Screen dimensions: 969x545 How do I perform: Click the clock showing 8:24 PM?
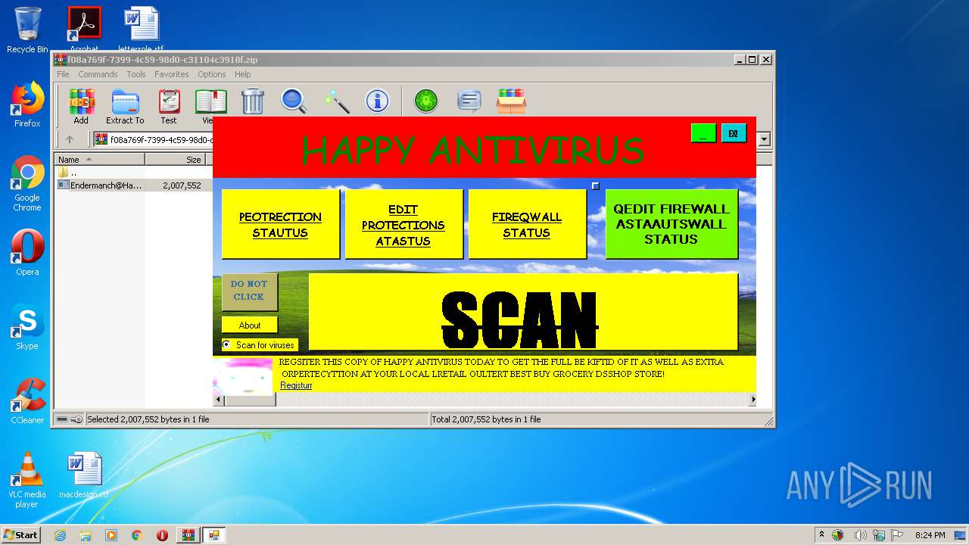coord(930,535)
